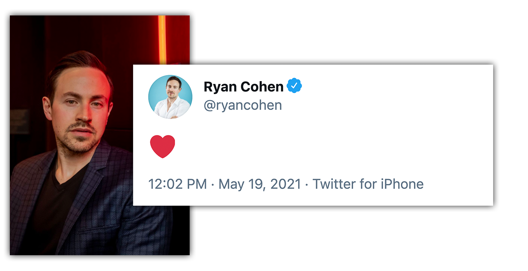The width and height of the screenshot is (528, 271).
Task: Click the red heart emoji in the tweet
Action: 163,146
